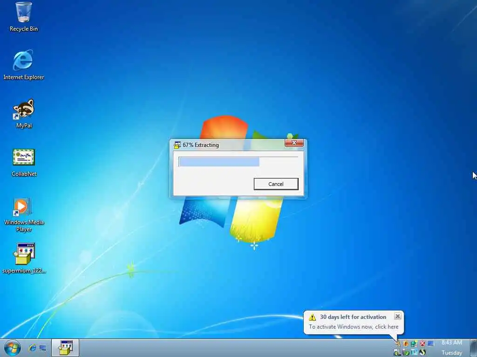The image size is (477, 357).
Task: Click the Show Desktop quick launch icon
Action: point(43,348)
